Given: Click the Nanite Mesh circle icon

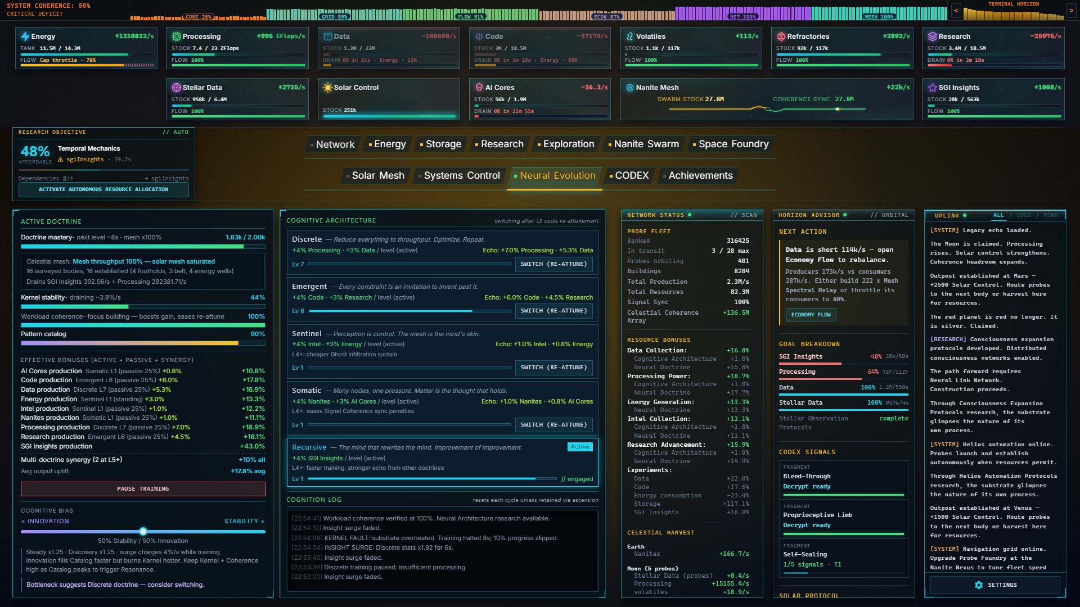Looking at the screenshot, I should coord(629,88).
